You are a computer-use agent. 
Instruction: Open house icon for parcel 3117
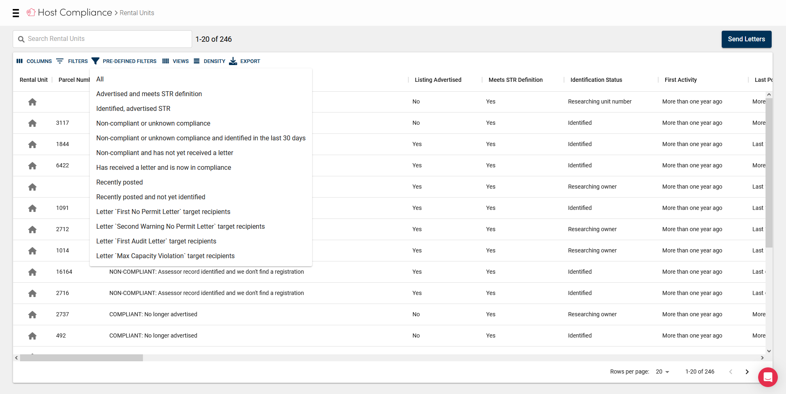point(32,123)
